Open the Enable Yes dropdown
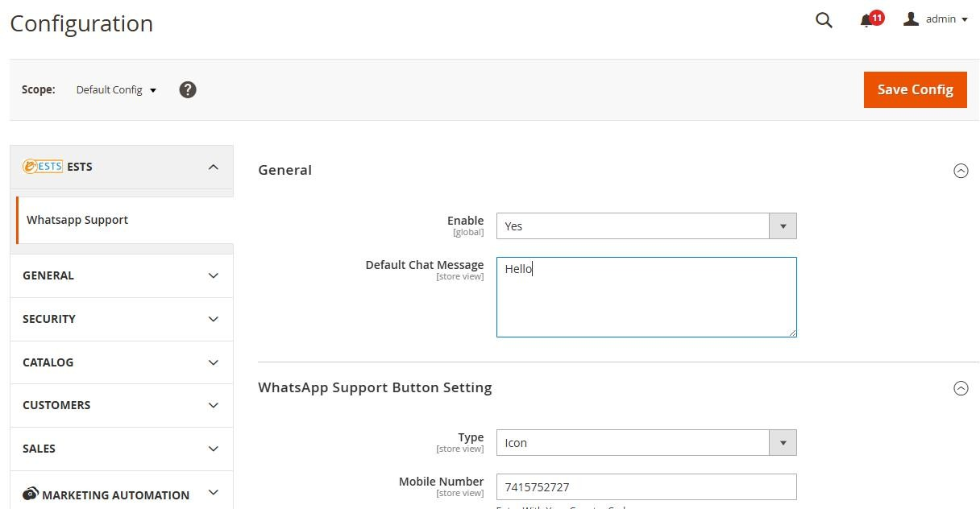 pyautogui.click(x=646, y=226)
